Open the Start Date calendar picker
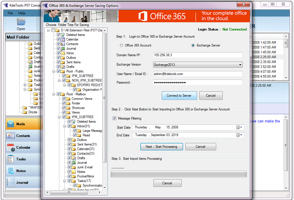 (239, 127)
